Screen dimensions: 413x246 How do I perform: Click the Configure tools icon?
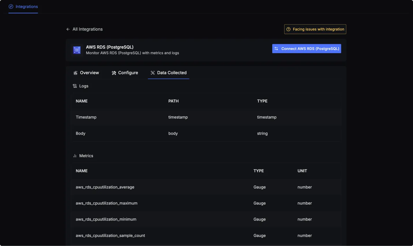tap(114, 73)
